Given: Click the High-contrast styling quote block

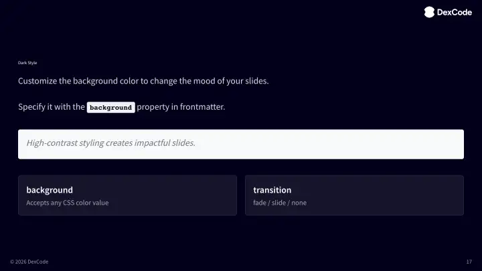Looking at the screenshot, I should 241,144.
